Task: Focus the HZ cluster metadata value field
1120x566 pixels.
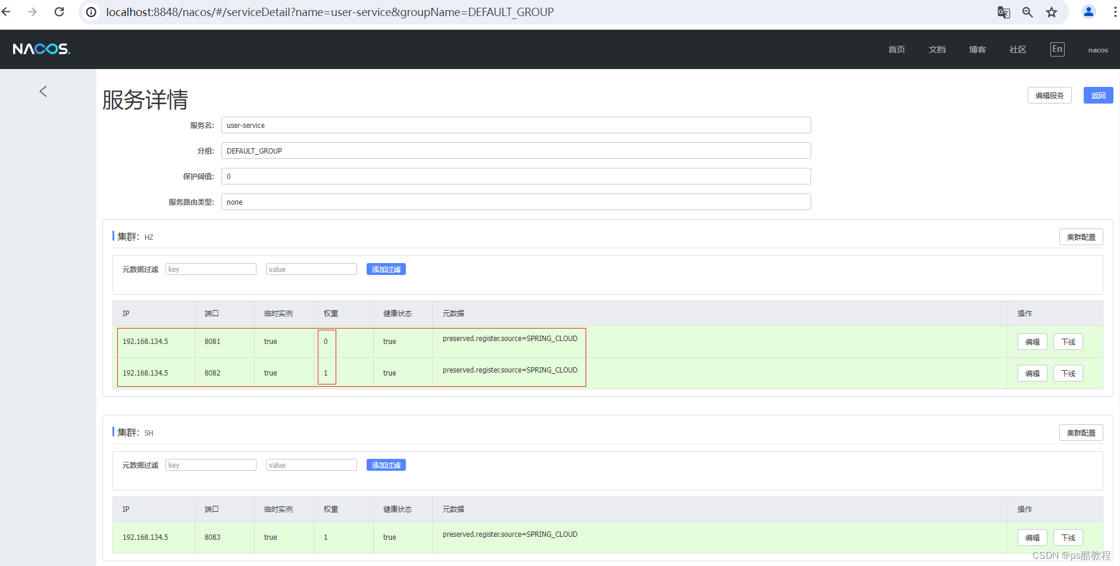Action: (311, 269)
